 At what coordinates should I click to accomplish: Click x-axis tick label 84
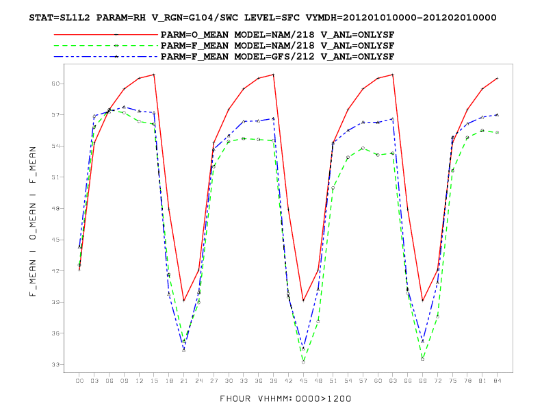(x=497, y=381)
